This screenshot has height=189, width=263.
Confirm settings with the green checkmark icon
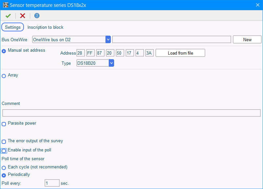(x=8, y=16)
